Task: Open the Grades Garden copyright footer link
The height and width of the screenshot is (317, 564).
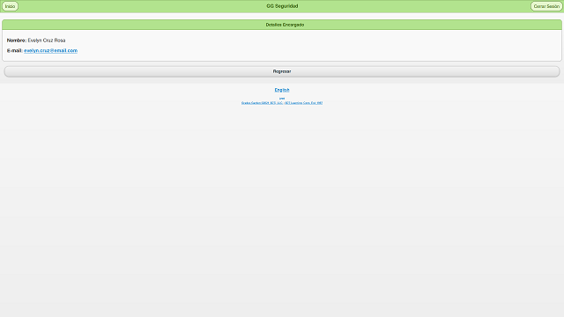Action: click(x=282, y=103)
